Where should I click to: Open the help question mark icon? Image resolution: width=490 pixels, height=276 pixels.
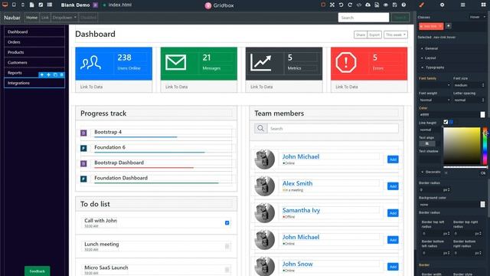(403, 5)
